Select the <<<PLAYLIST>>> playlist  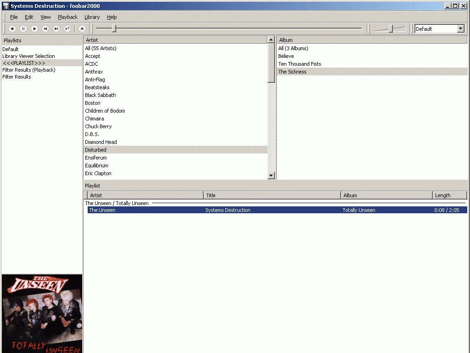pos(42,63)
